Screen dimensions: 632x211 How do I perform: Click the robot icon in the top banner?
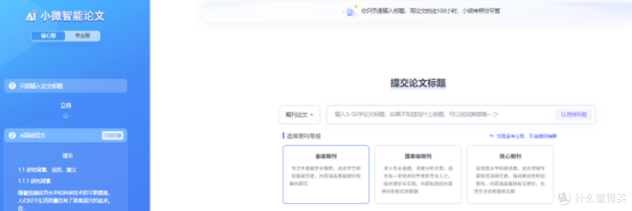(351, 11)
